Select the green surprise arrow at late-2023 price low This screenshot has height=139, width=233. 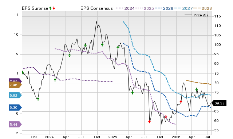(x=38, y=99)
